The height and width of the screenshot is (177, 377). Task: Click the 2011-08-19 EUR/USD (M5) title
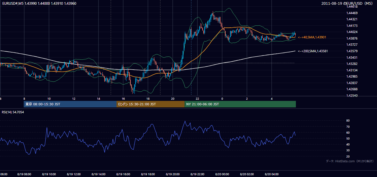click(x=348, y=3)
